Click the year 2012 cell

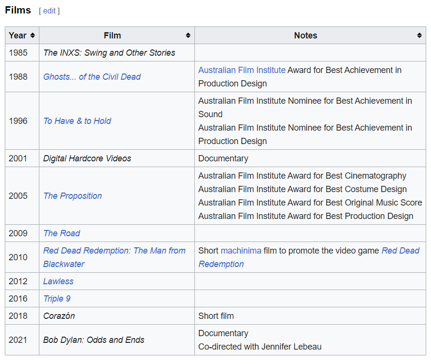(22, 281)
